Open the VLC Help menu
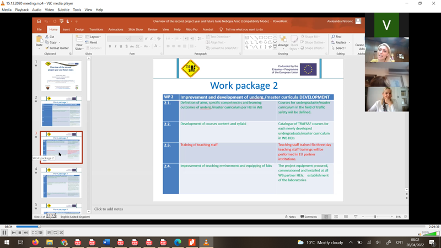The height and width of the screenshot is (248, 441). point(99,10)
